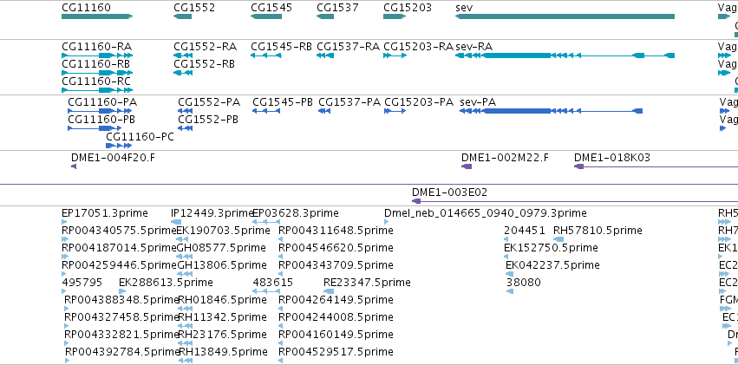Click the EK152750.5prime label
Screen dimensions: 738x365
pyautogui.click(x=552, y=248)
